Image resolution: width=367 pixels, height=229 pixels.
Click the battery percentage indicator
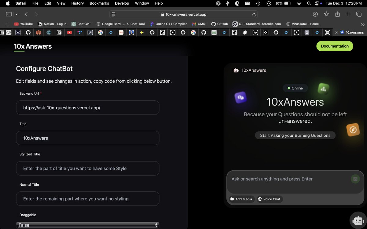point(283,3)
